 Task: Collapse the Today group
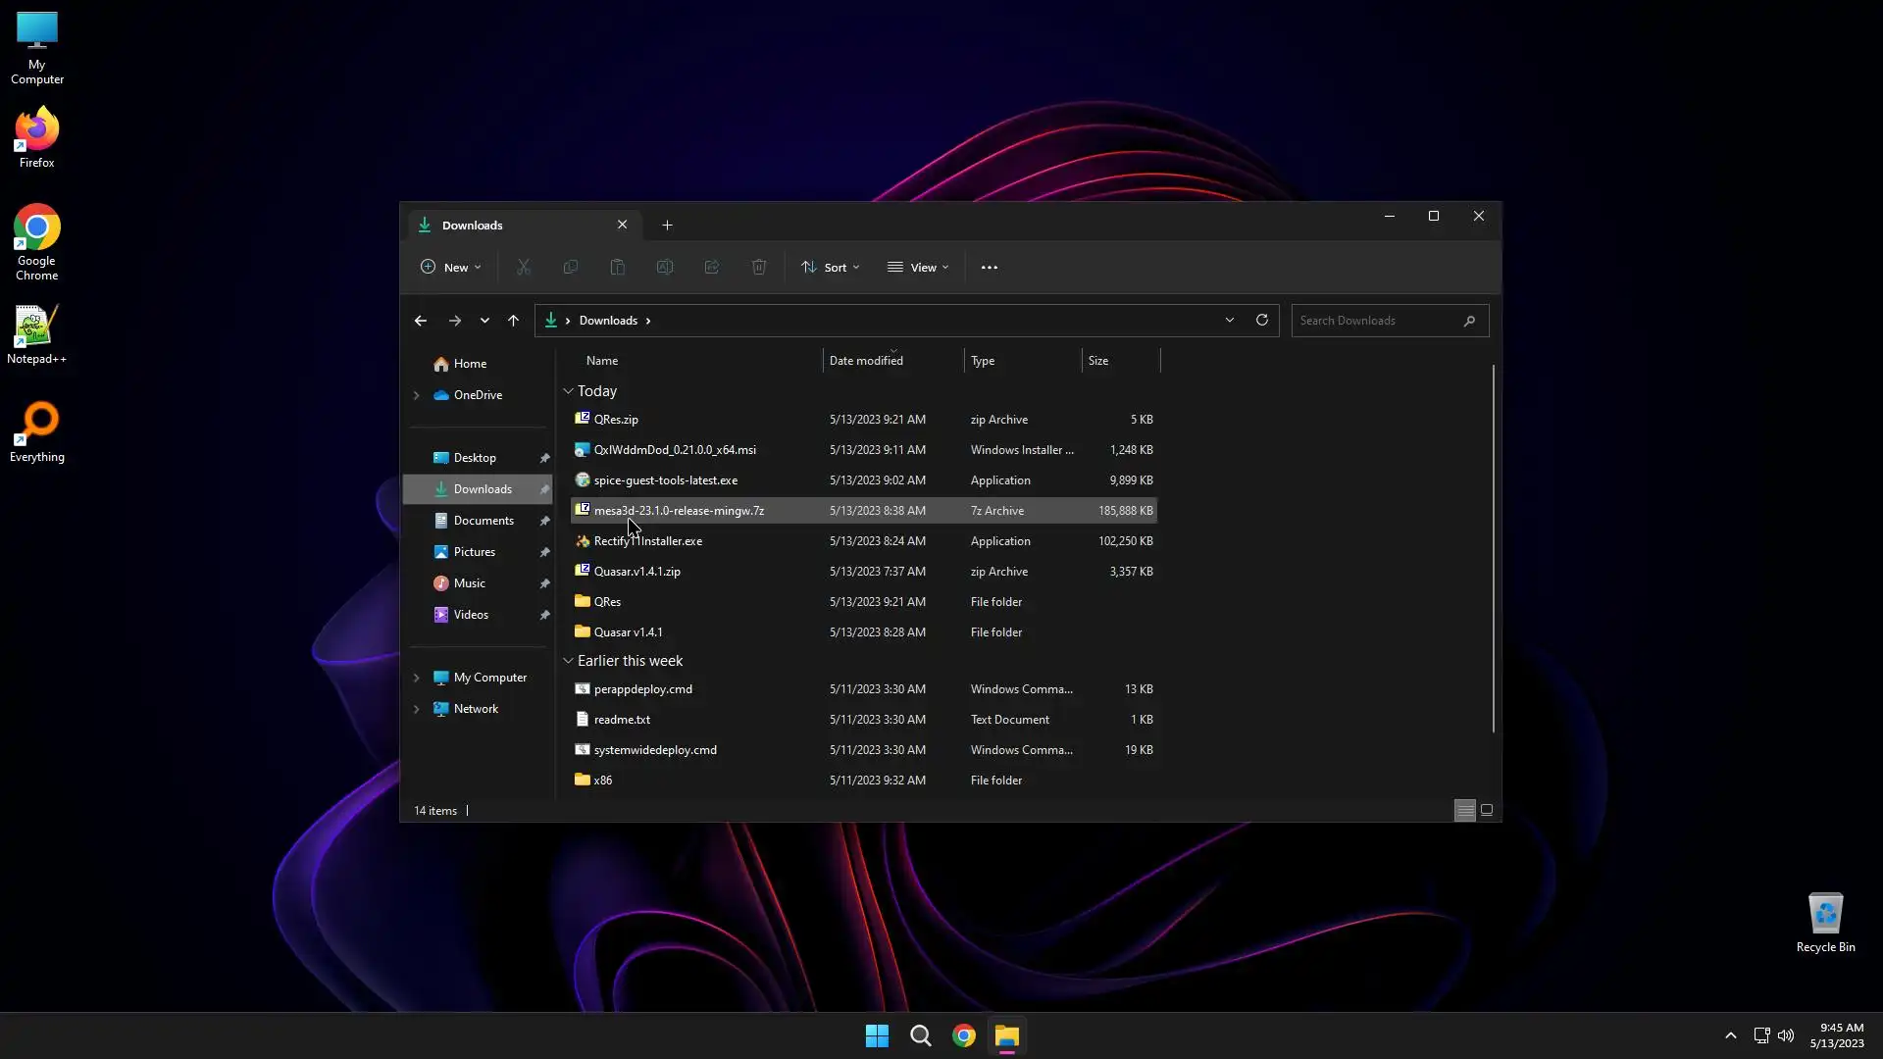(x=568, y=390)
